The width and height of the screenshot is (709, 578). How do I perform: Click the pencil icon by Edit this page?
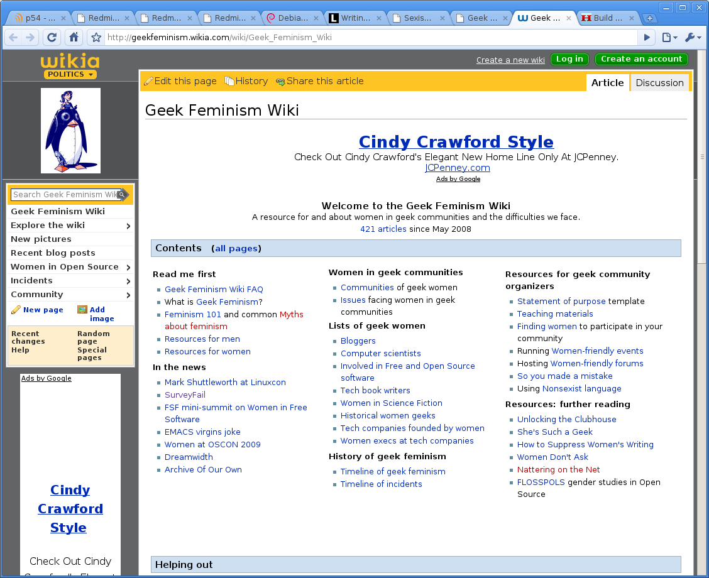[x=148, y=82]
